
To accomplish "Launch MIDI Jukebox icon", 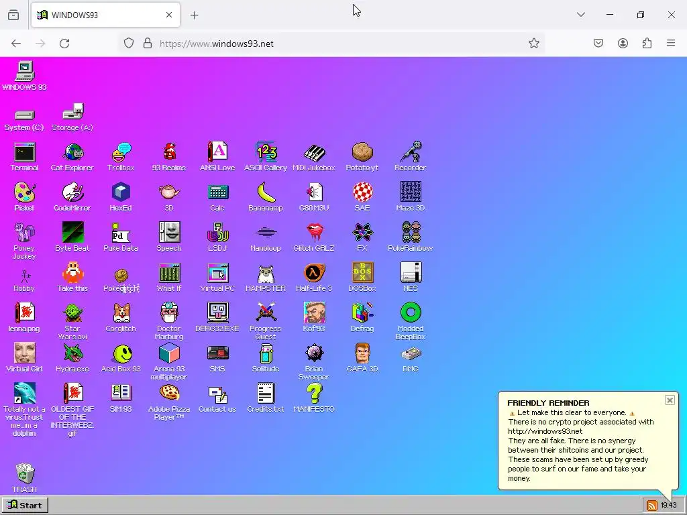I will pyautogui.click(x=314, y=153).
